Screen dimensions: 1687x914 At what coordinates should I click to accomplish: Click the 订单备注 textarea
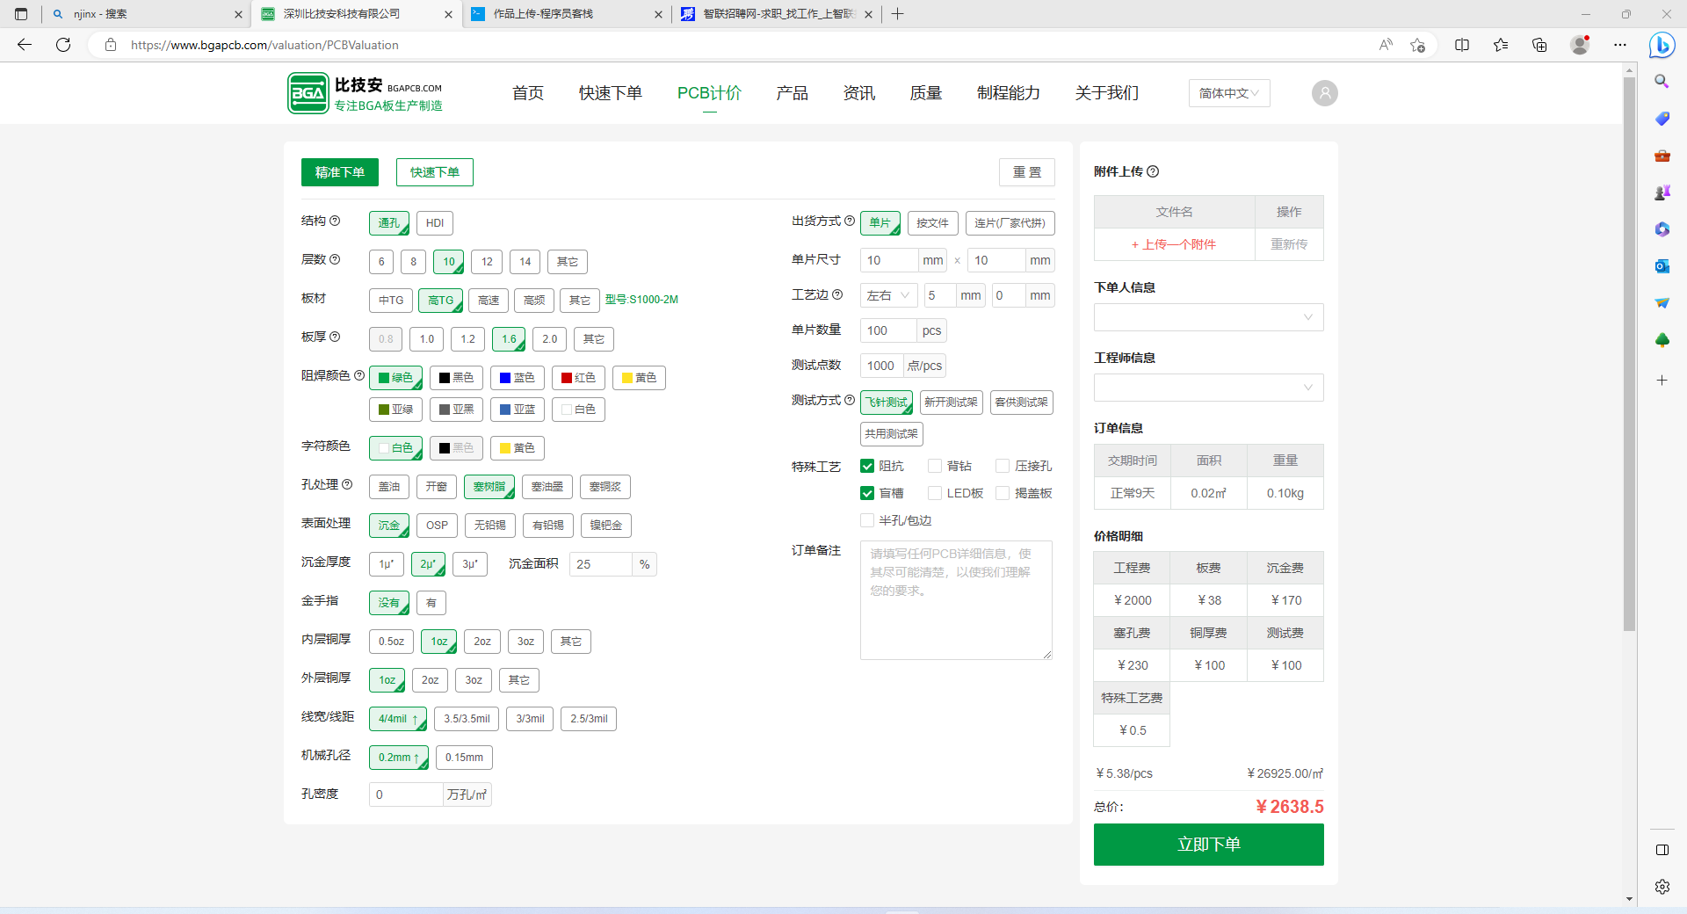click(x=956, y=600)
